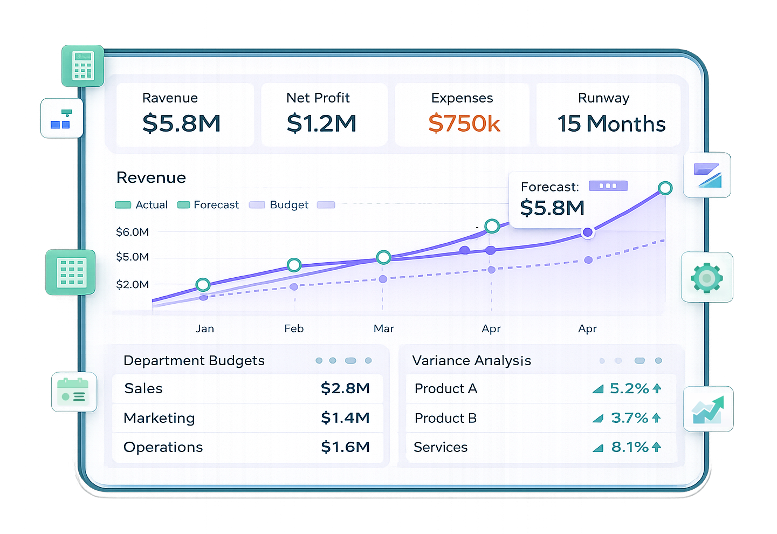
Task: Open the Marketing budget row
Action: [247, 418]
